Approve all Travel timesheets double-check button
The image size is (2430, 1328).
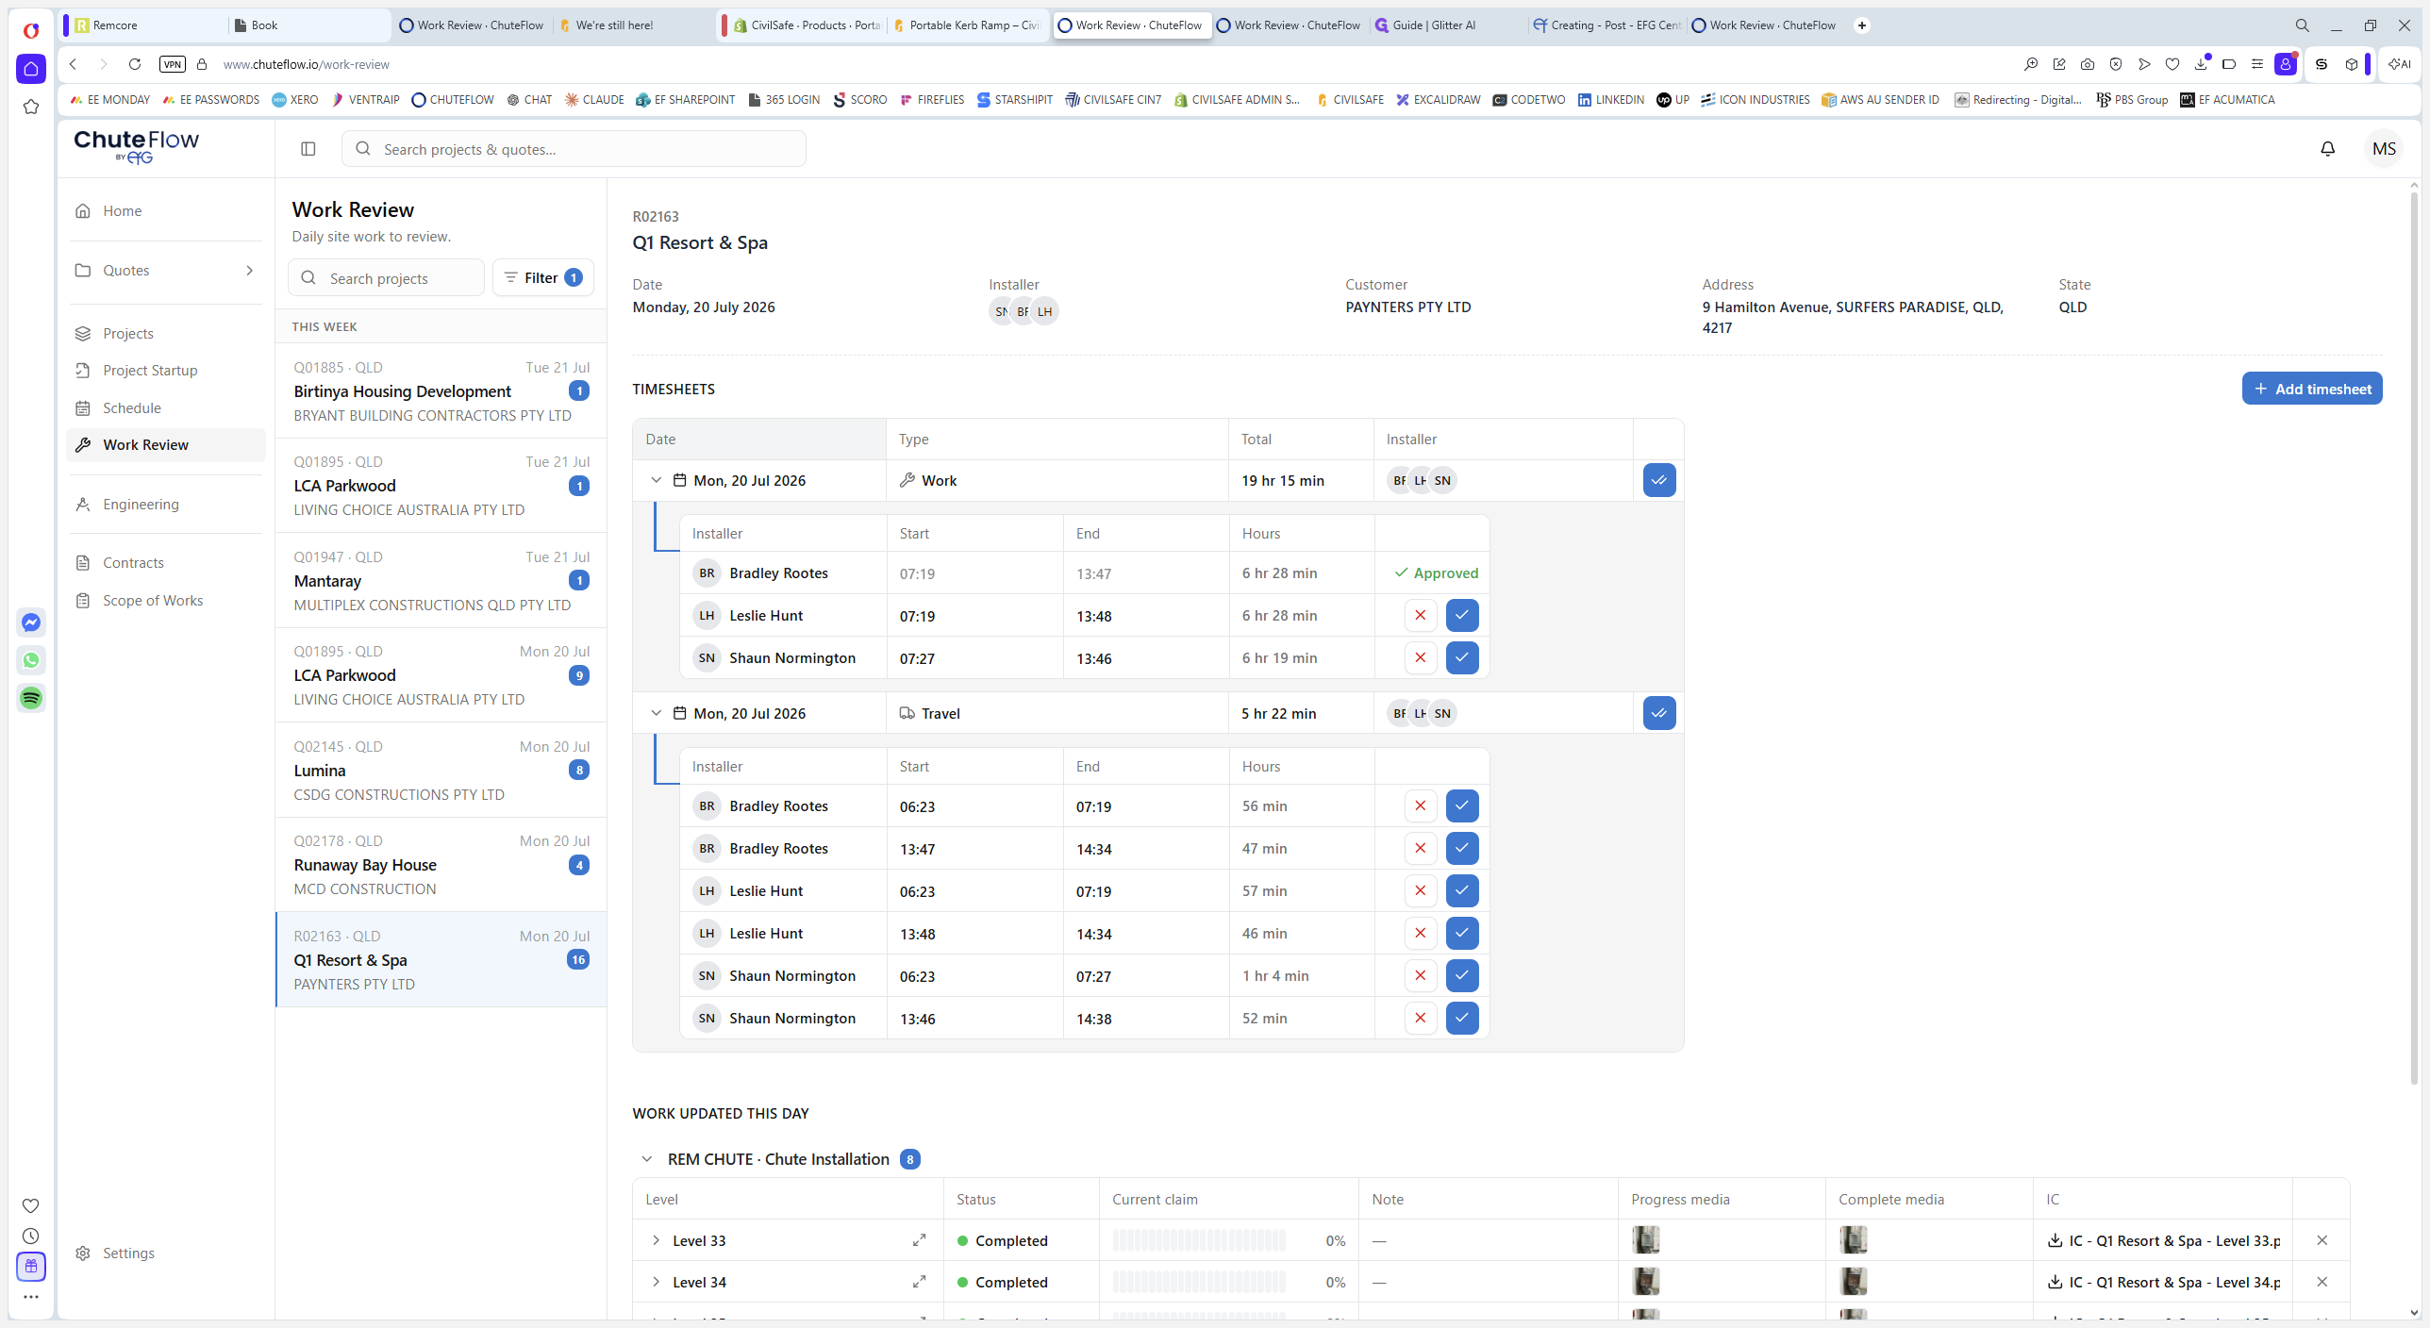(1658, 713)
